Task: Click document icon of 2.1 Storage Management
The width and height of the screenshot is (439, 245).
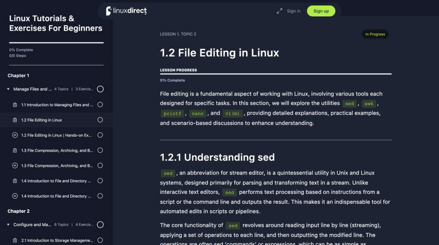Action: (15, 240)
